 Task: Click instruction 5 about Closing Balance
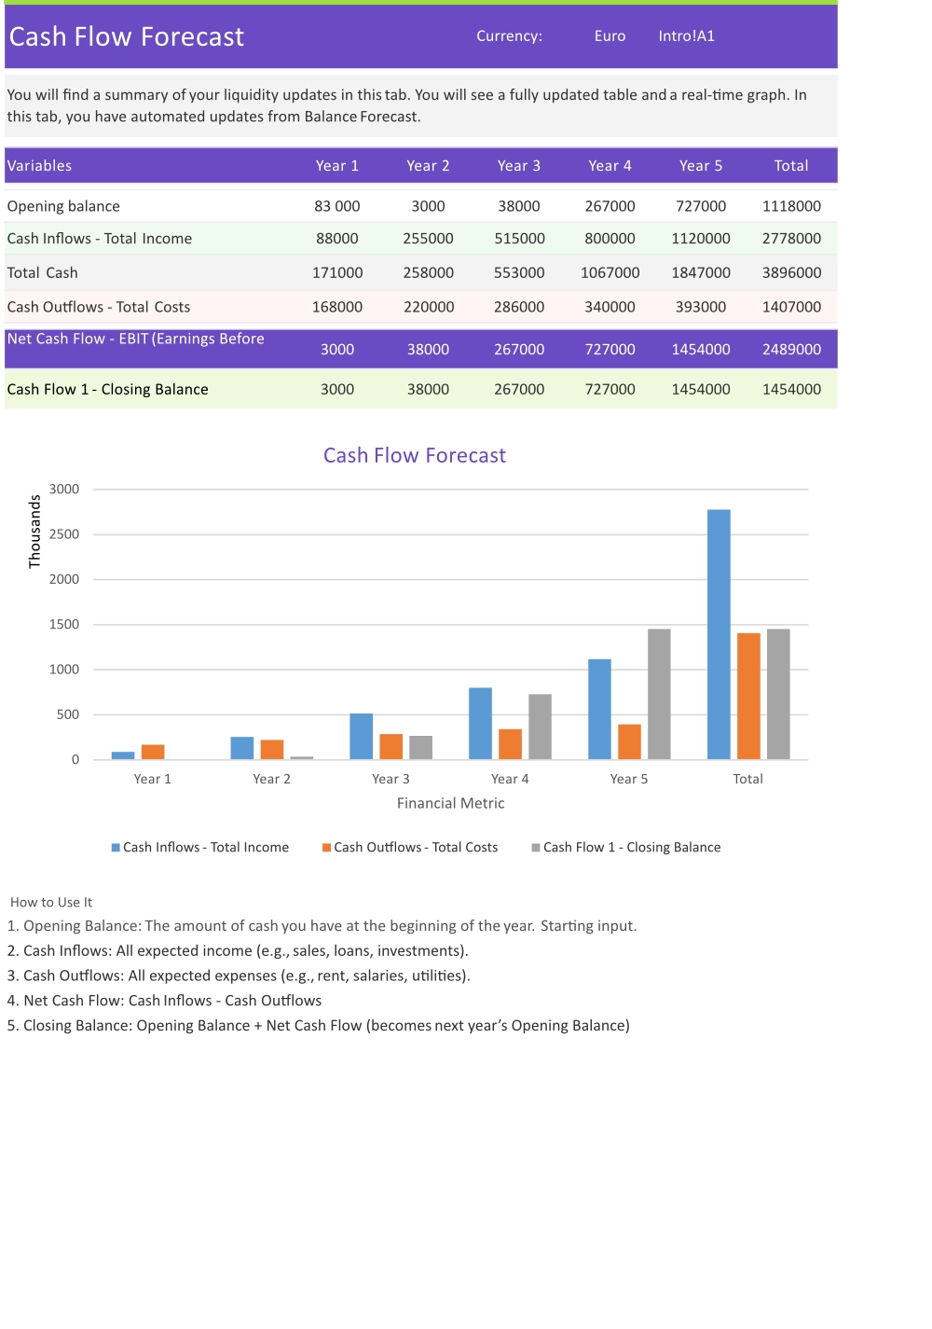318,1025
